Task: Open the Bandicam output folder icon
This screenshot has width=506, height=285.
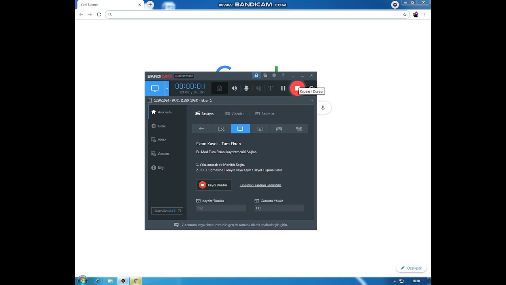Action: click(x=266, y=75)
